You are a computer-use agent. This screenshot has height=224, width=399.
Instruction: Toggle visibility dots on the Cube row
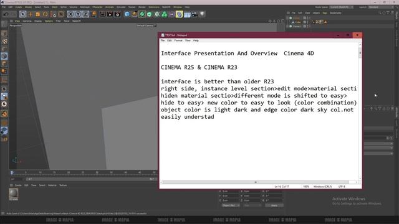(x=307, y=22)
